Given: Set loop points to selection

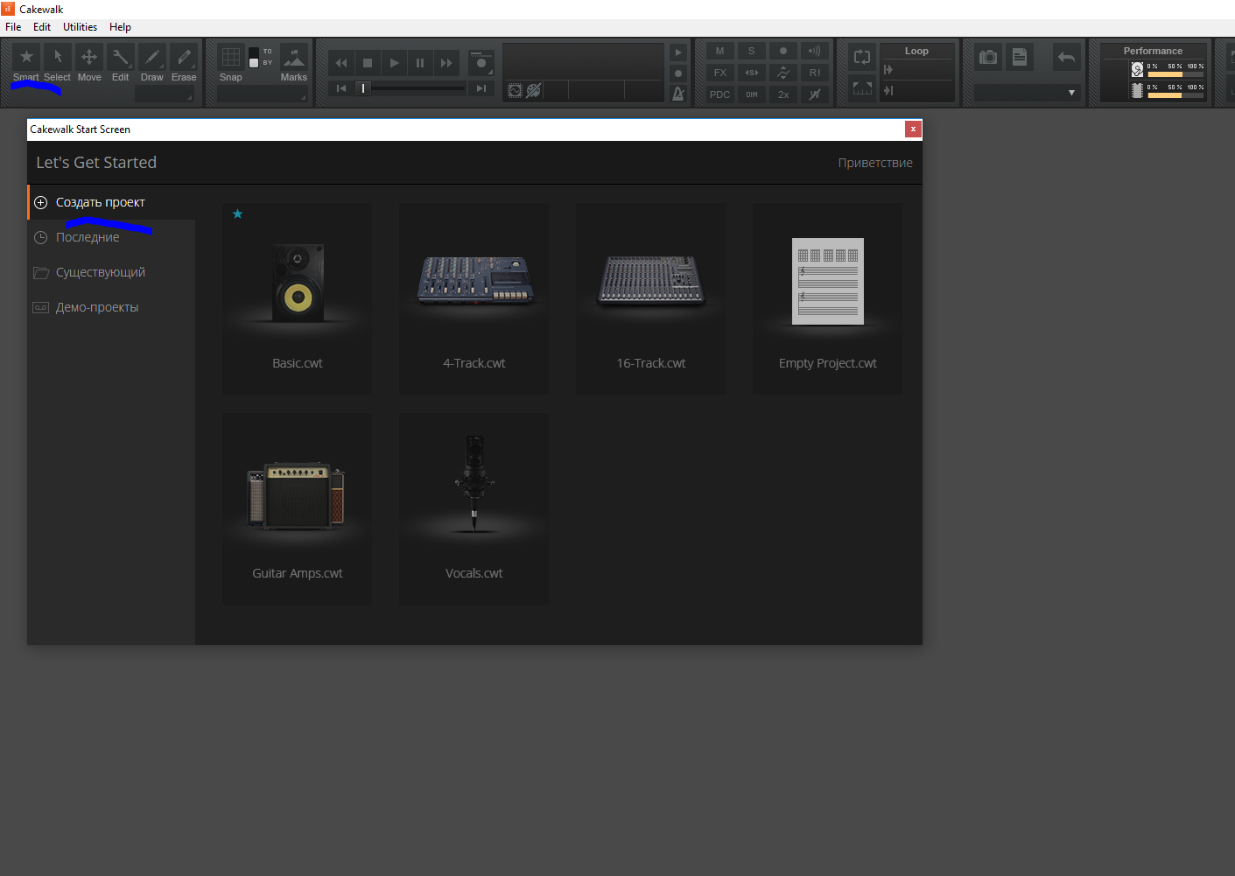Looking at the screenshot, I should [862, 88].
